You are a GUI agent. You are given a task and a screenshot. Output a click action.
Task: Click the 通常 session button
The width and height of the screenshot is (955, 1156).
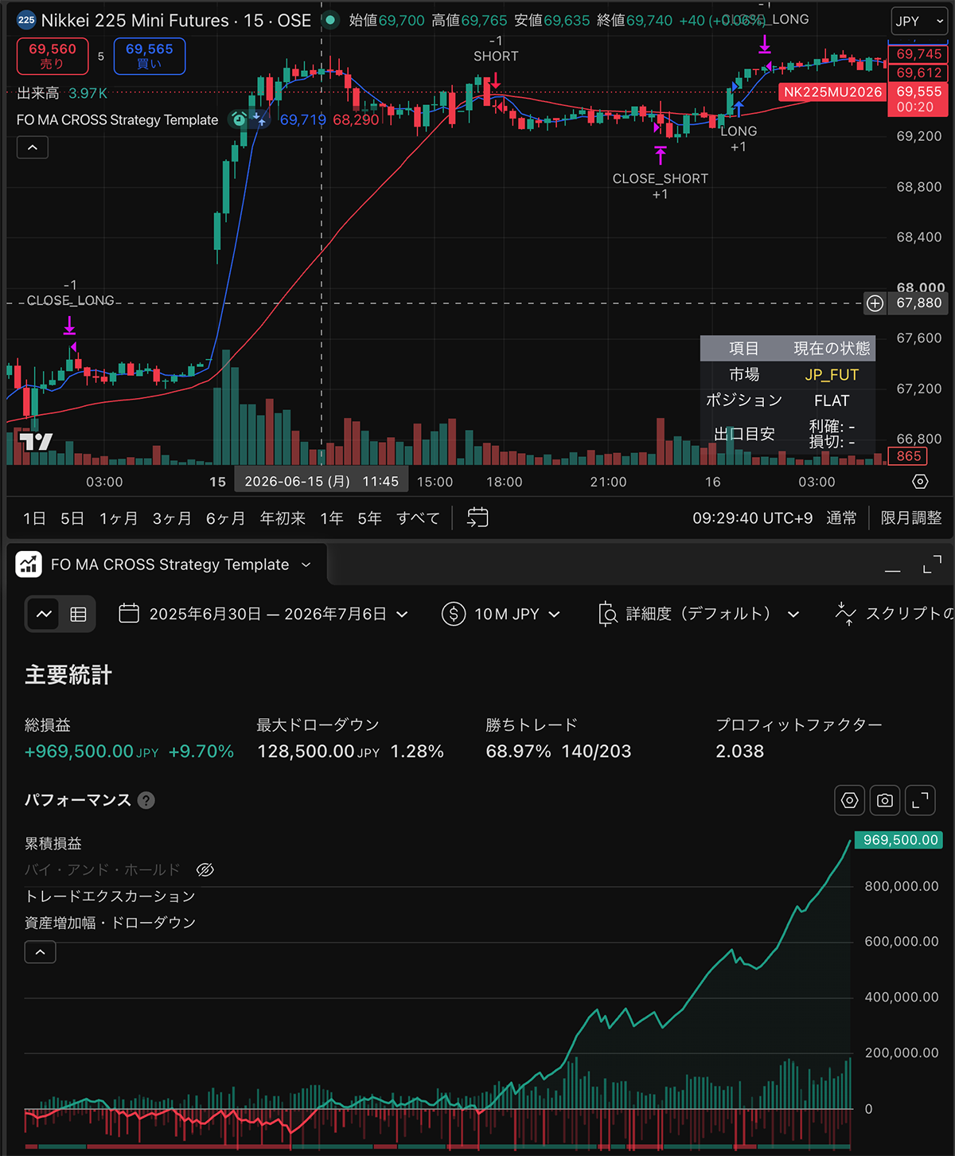pyautogui.click(x=841, y=518)
